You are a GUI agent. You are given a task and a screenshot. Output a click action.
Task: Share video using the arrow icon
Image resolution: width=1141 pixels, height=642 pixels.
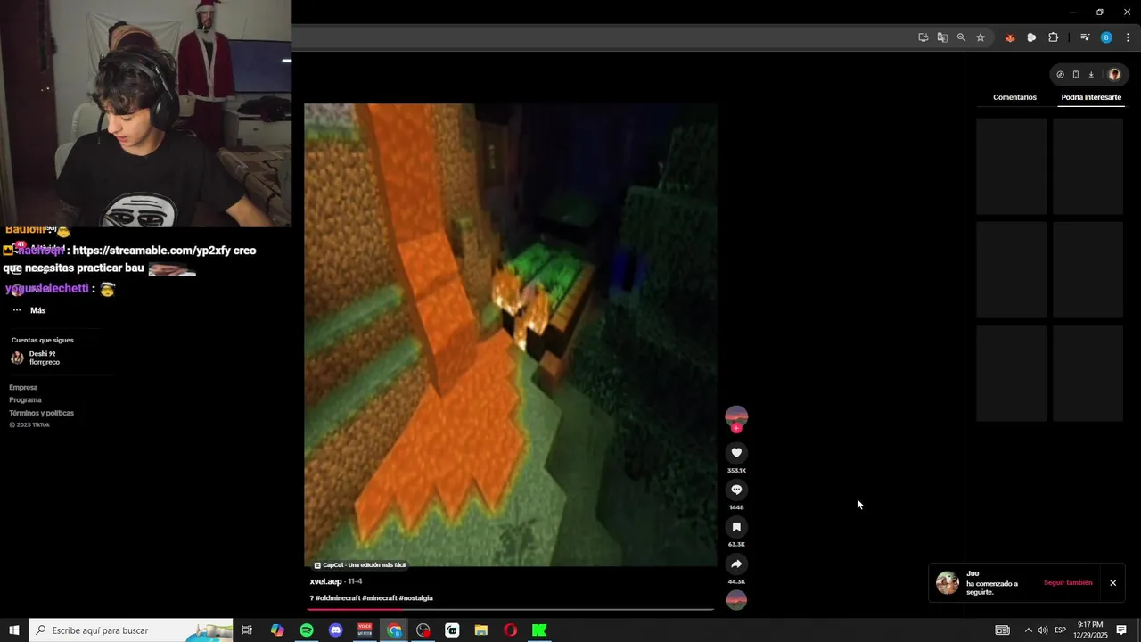coord(736,564)
